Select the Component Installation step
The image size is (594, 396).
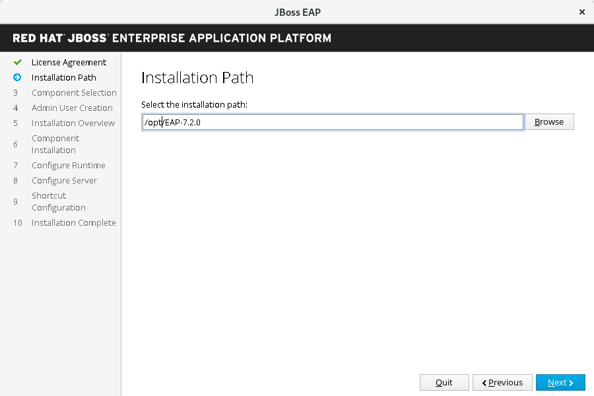(x=55, y=145)
